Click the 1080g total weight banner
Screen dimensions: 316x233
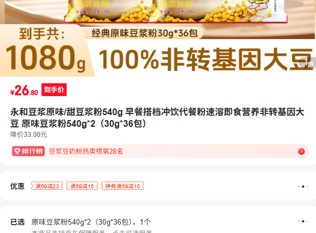pos(45,58)
